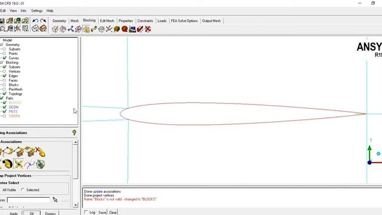Toggle Curves visibility checkbox
The height and width of the screenshot is (215, 382).
coord(4,58)
